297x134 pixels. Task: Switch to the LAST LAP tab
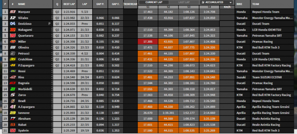[184, 2]
